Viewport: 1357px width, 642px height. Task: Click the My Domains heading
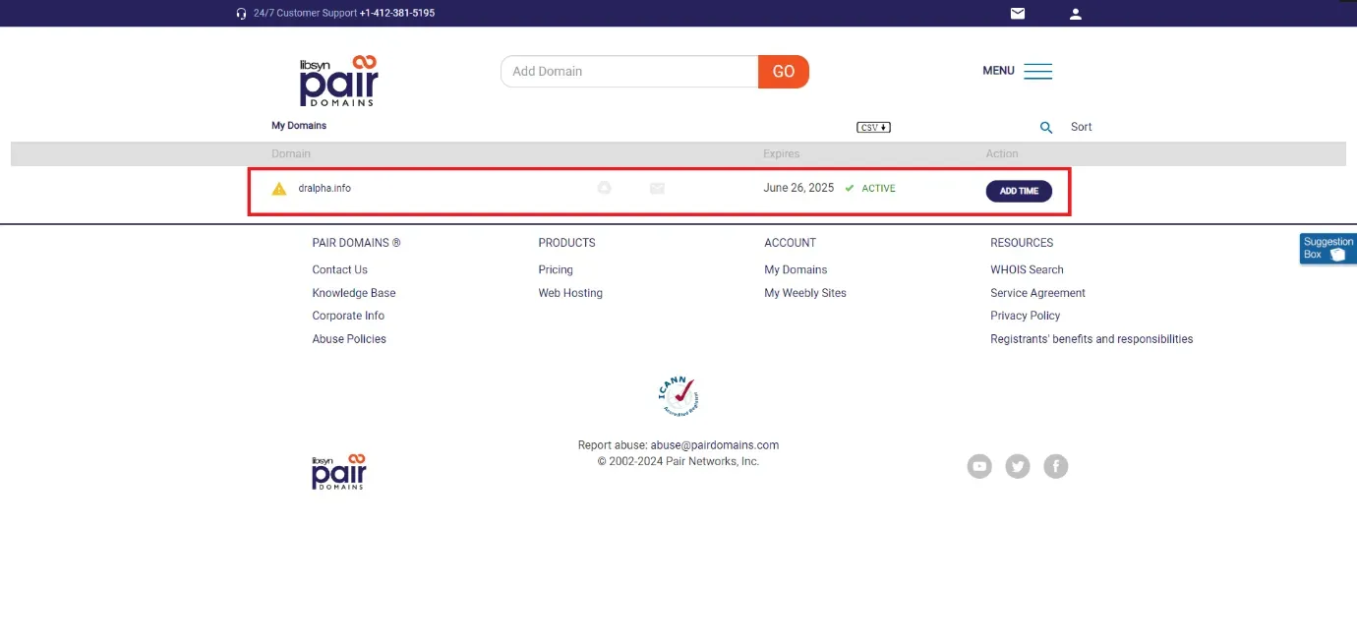tap(299, 126)
